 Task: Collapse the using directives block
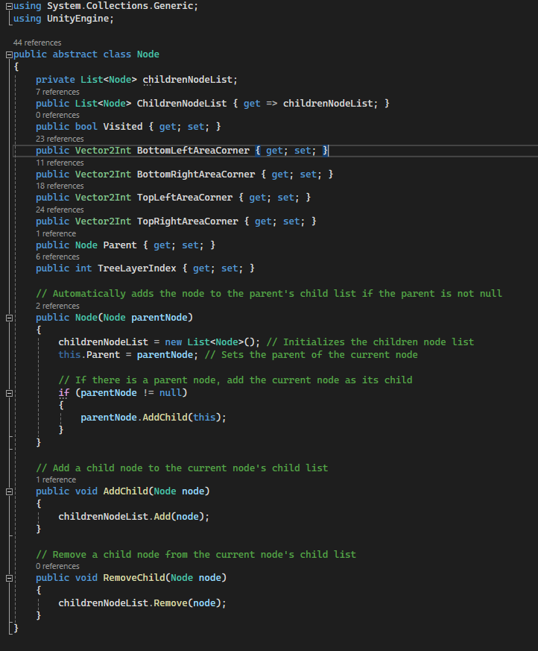pos(9,6)
